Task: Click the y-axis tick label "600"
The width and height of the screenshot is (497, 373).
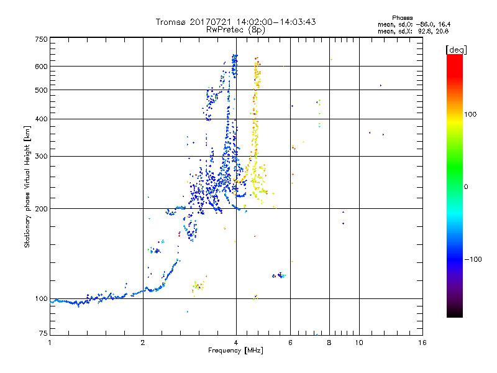Action: tap(41, 67)
